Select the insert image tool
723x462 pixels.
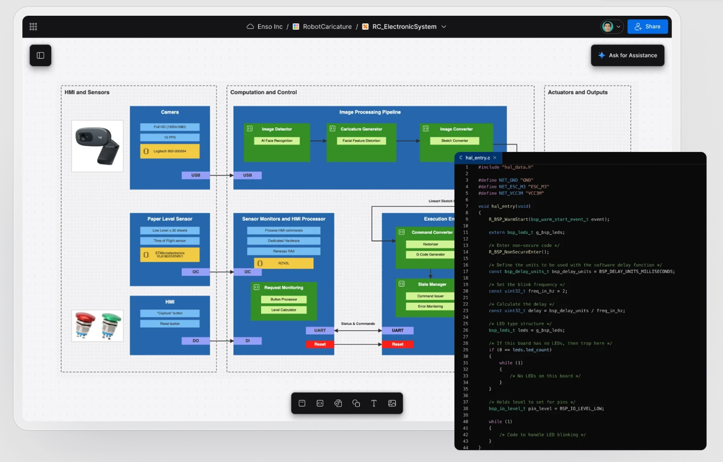point(392,403)
